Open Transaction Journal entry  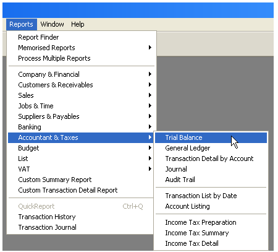point(80,227)
